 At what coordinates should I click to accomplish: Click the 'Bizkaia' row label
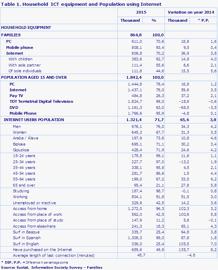[x=19, y=144]
